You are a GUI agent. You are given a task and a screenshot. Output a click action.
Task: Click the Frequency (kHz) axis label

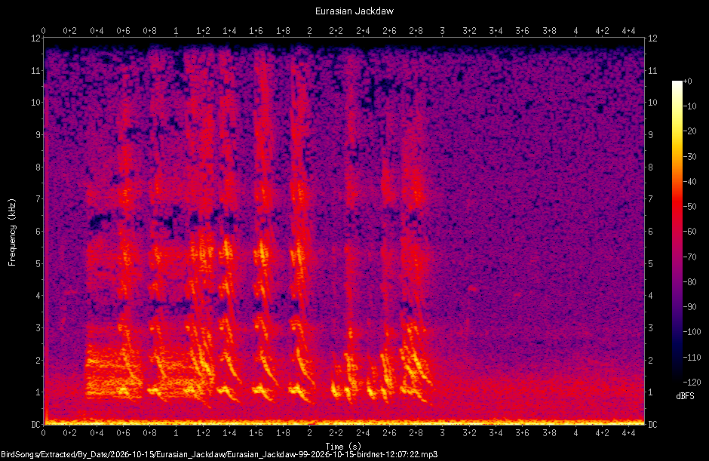tap(12, 232)
